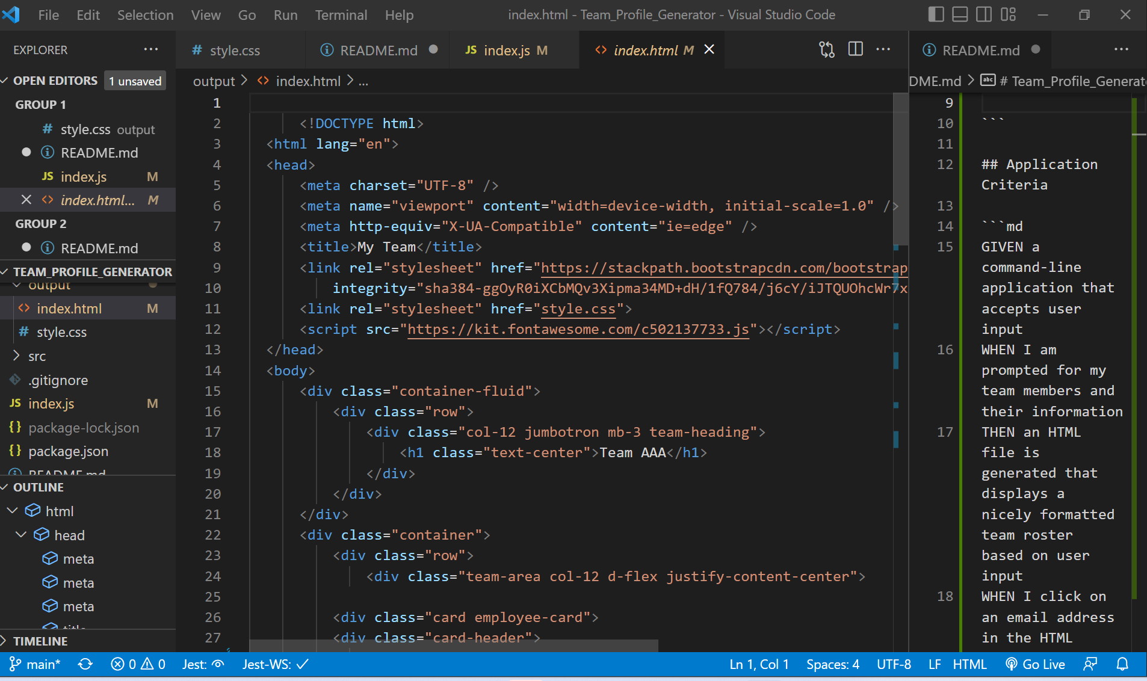Change indentation via Spaces: 4

pos(833,664)
